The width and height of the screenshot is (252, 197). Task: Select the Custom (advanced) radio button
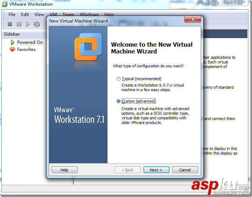coord(118,101)
